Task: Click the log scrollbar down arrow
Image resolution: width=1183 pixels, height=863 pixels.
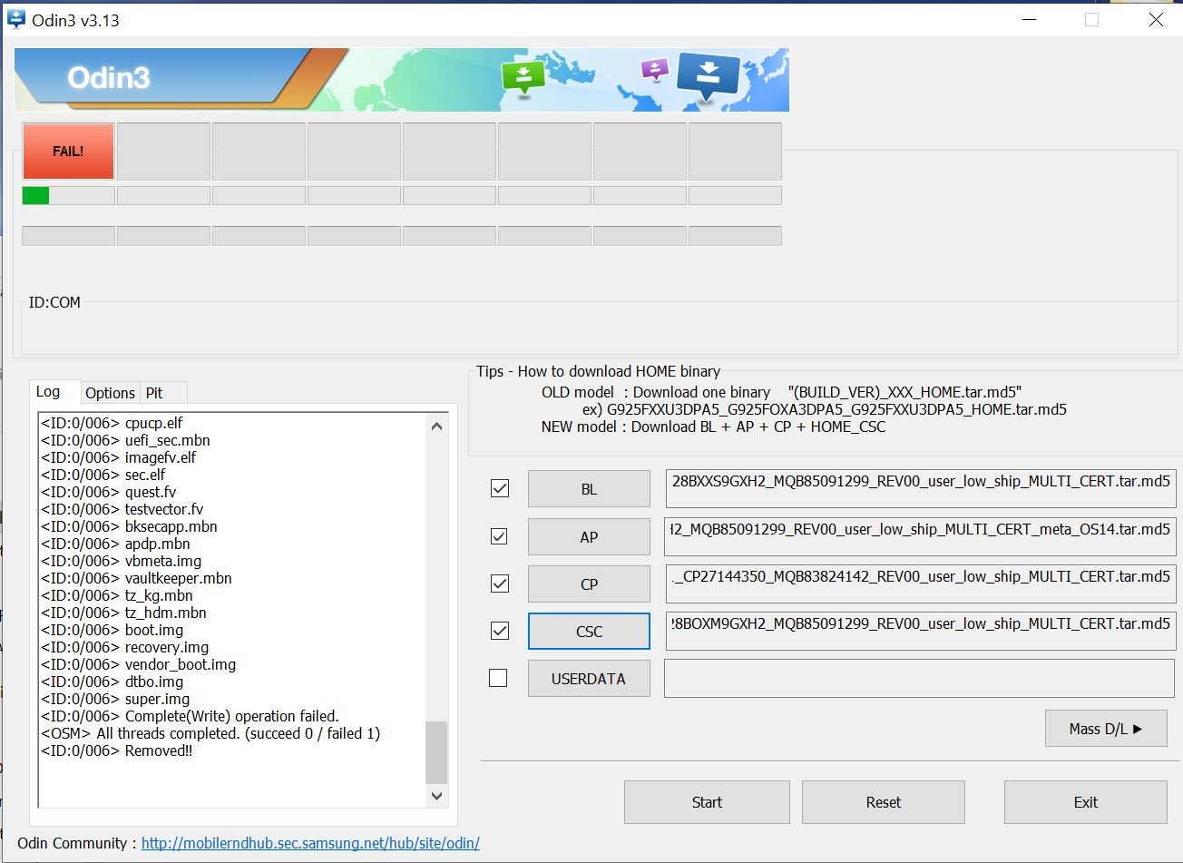Action: point(436,796)
